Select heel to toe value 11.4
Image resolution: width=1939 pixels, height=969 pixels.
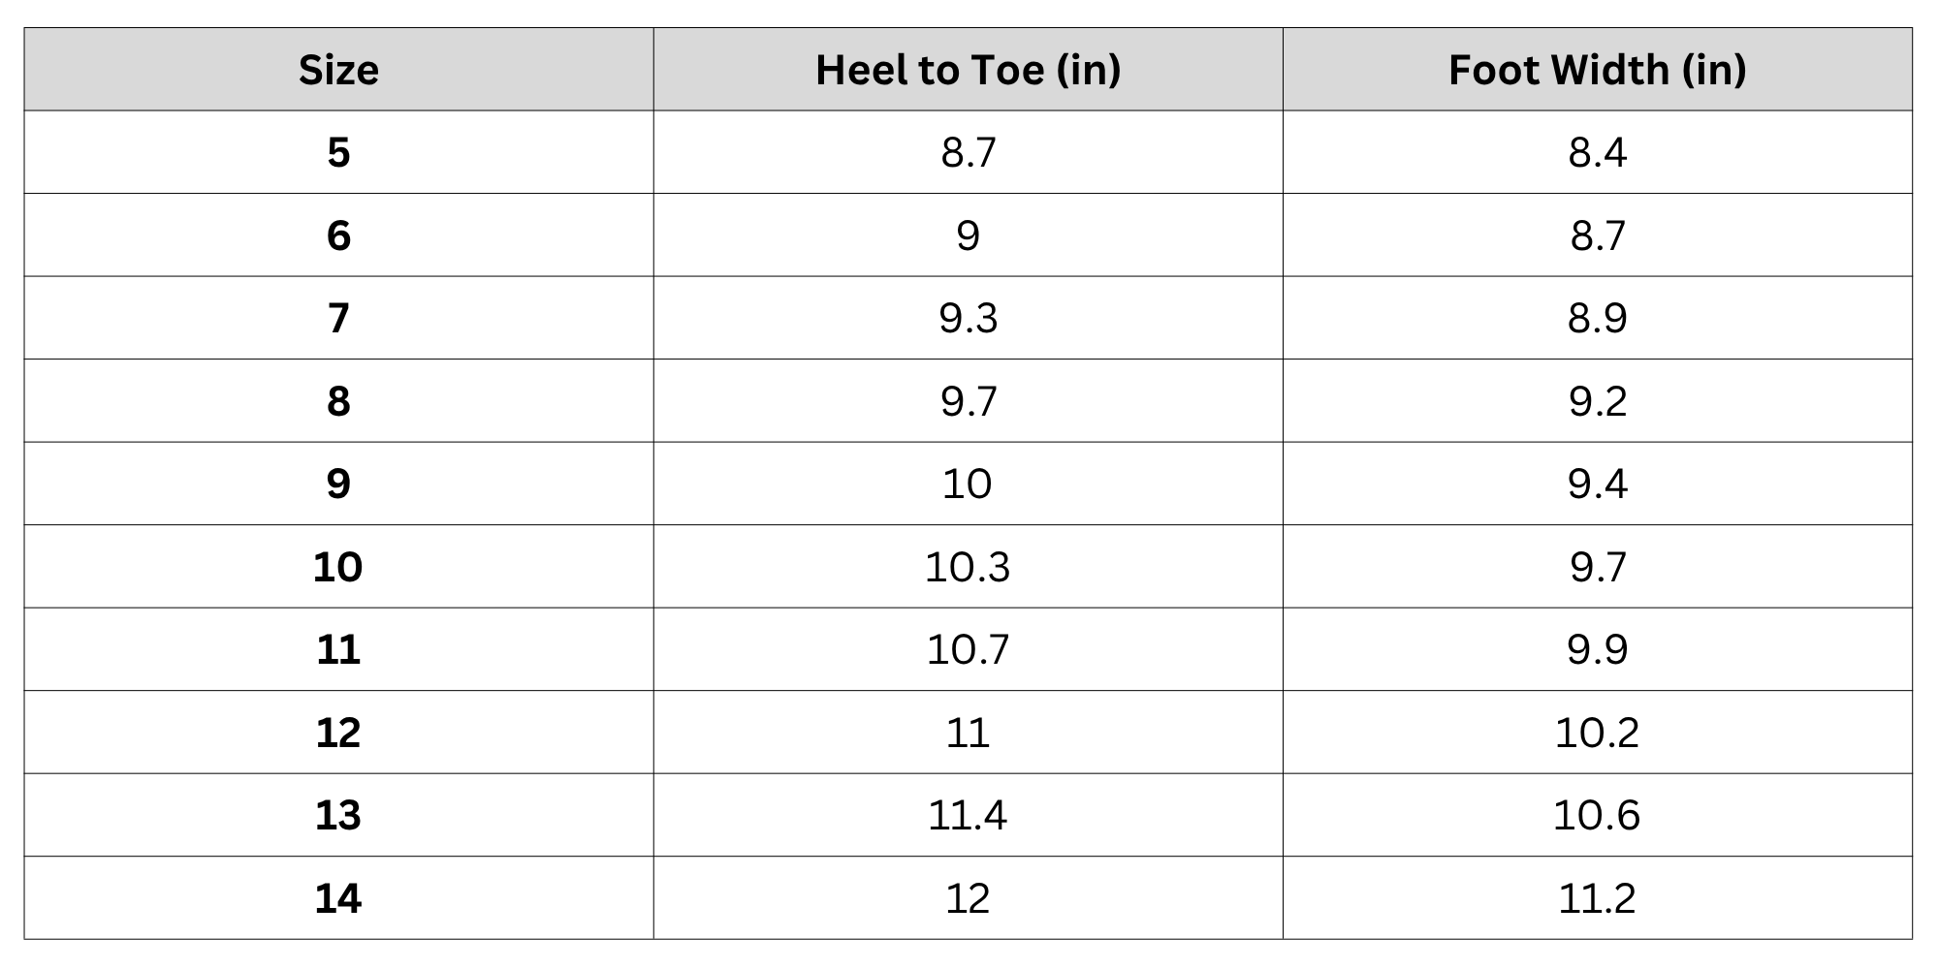coord(968,815)
